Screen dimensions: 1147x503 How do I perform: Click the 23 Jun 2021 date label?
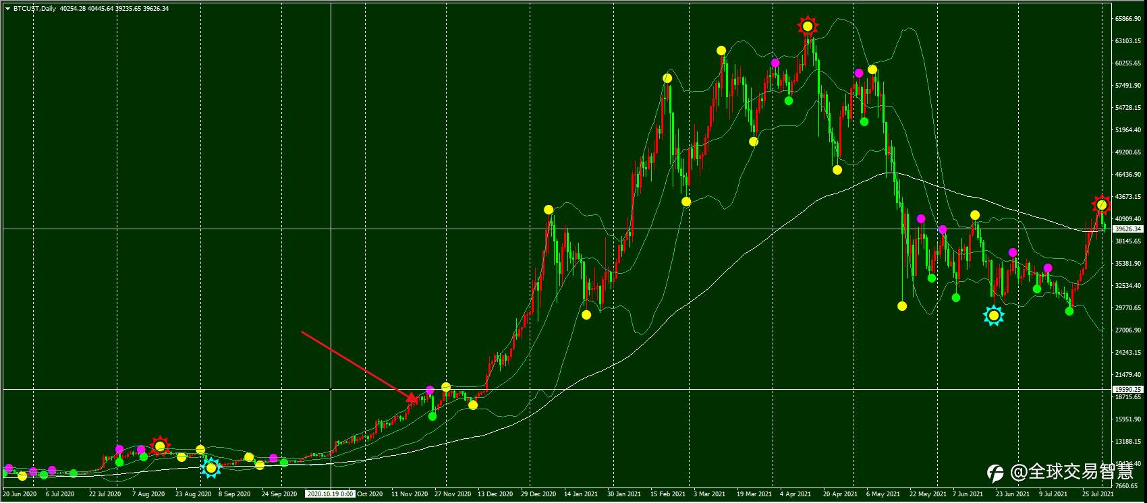tap(1013, 494)
